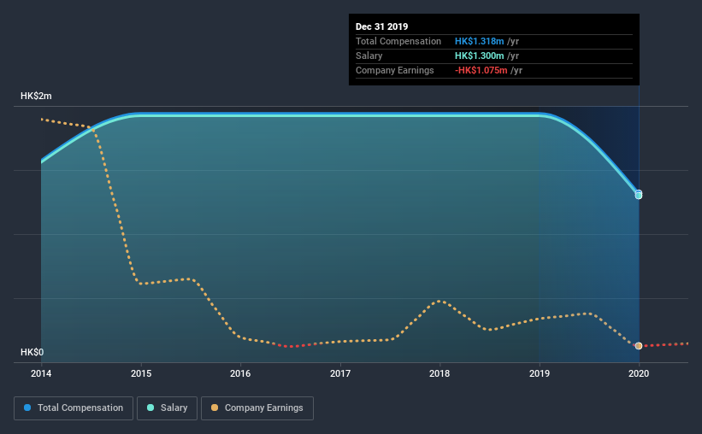This screenshot has width=702, height=434.
Task: Click the HK$1.318m total compensation value
Action: pos(479,41)
